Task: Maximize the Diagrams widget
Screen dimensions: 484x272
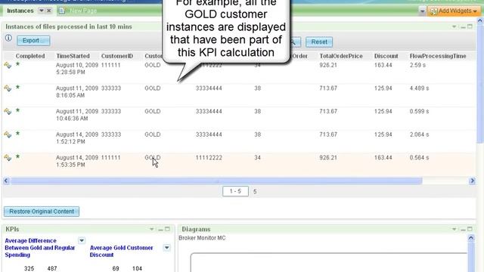Action: point(470,229)
